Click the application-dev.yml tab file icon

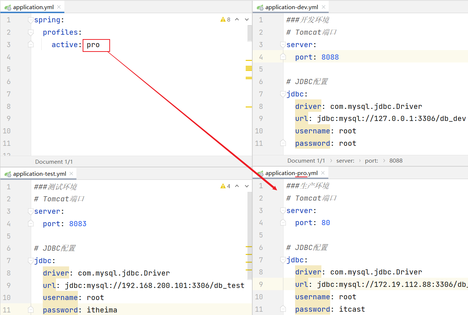[260, 7]
